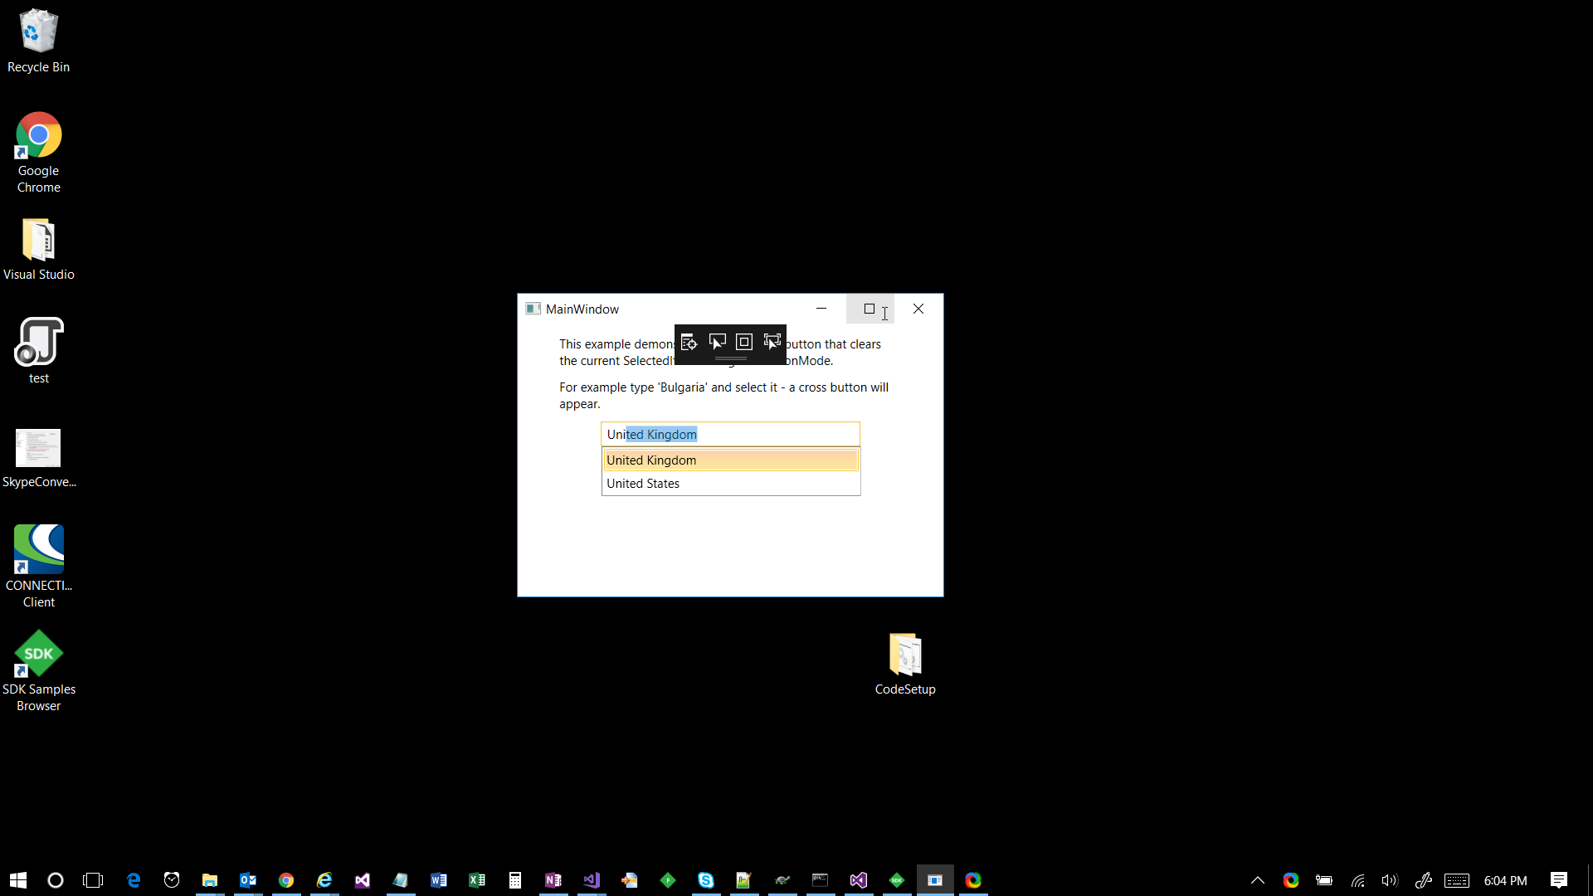Image resolution: width=1593 pixels, height=896 pixels.
Task: Collapse the debug toolbar grip handle
Action: point(730,359)
